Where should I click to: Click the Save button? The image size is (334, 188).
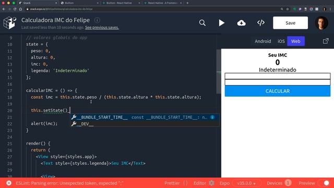(290, 23)
